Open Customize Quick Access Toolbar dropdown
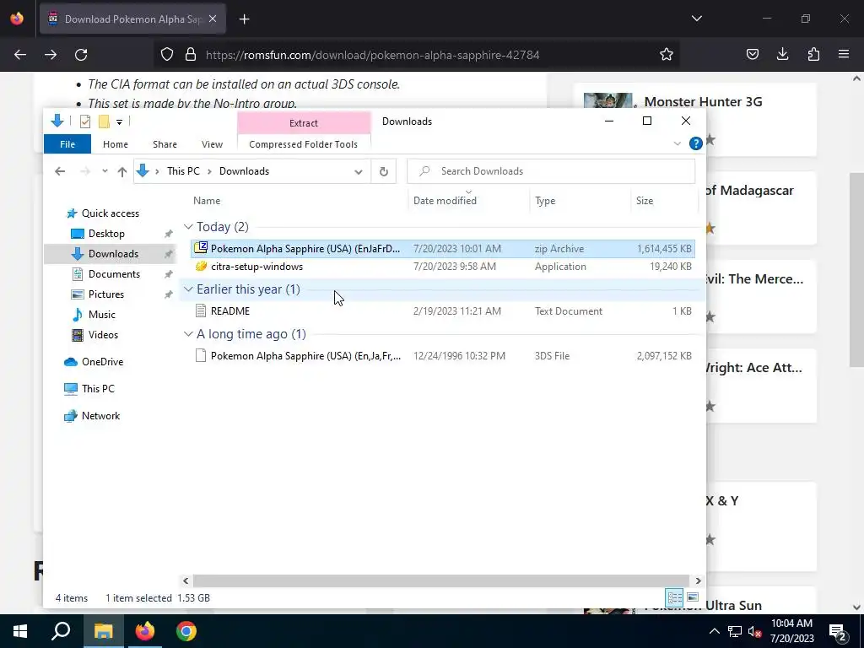Viewport: 864px width, 648px height. point(119,121)
